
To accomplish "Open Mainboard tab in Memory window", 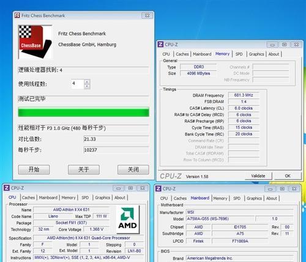I will (x=202, y=54).
